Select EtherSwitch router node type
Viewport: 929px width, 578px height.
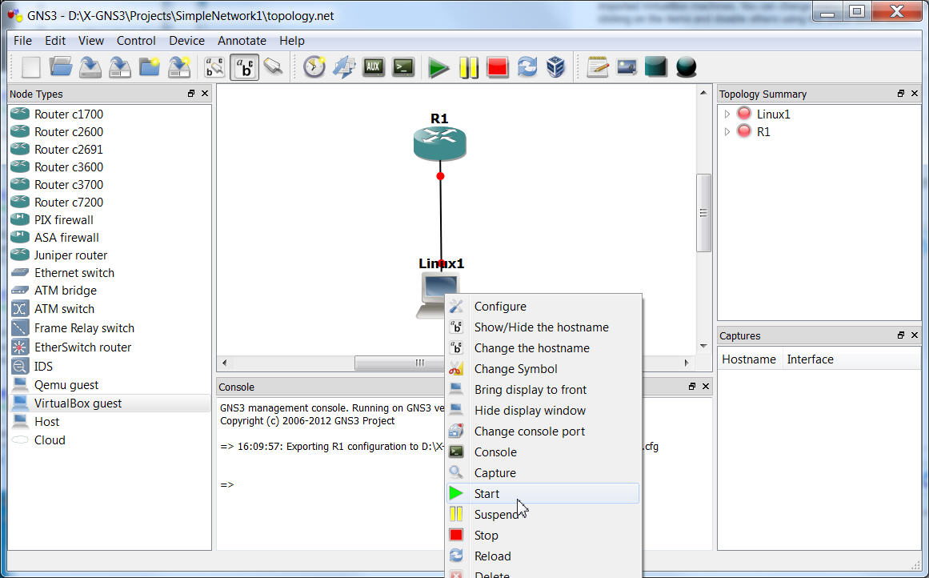pyautogui.click(x=109, y=347)
